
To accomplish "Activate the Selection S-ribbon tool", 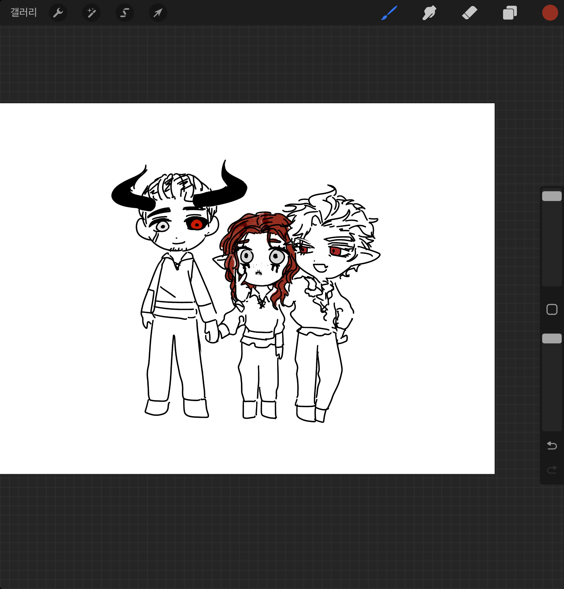I will point(125,13).
